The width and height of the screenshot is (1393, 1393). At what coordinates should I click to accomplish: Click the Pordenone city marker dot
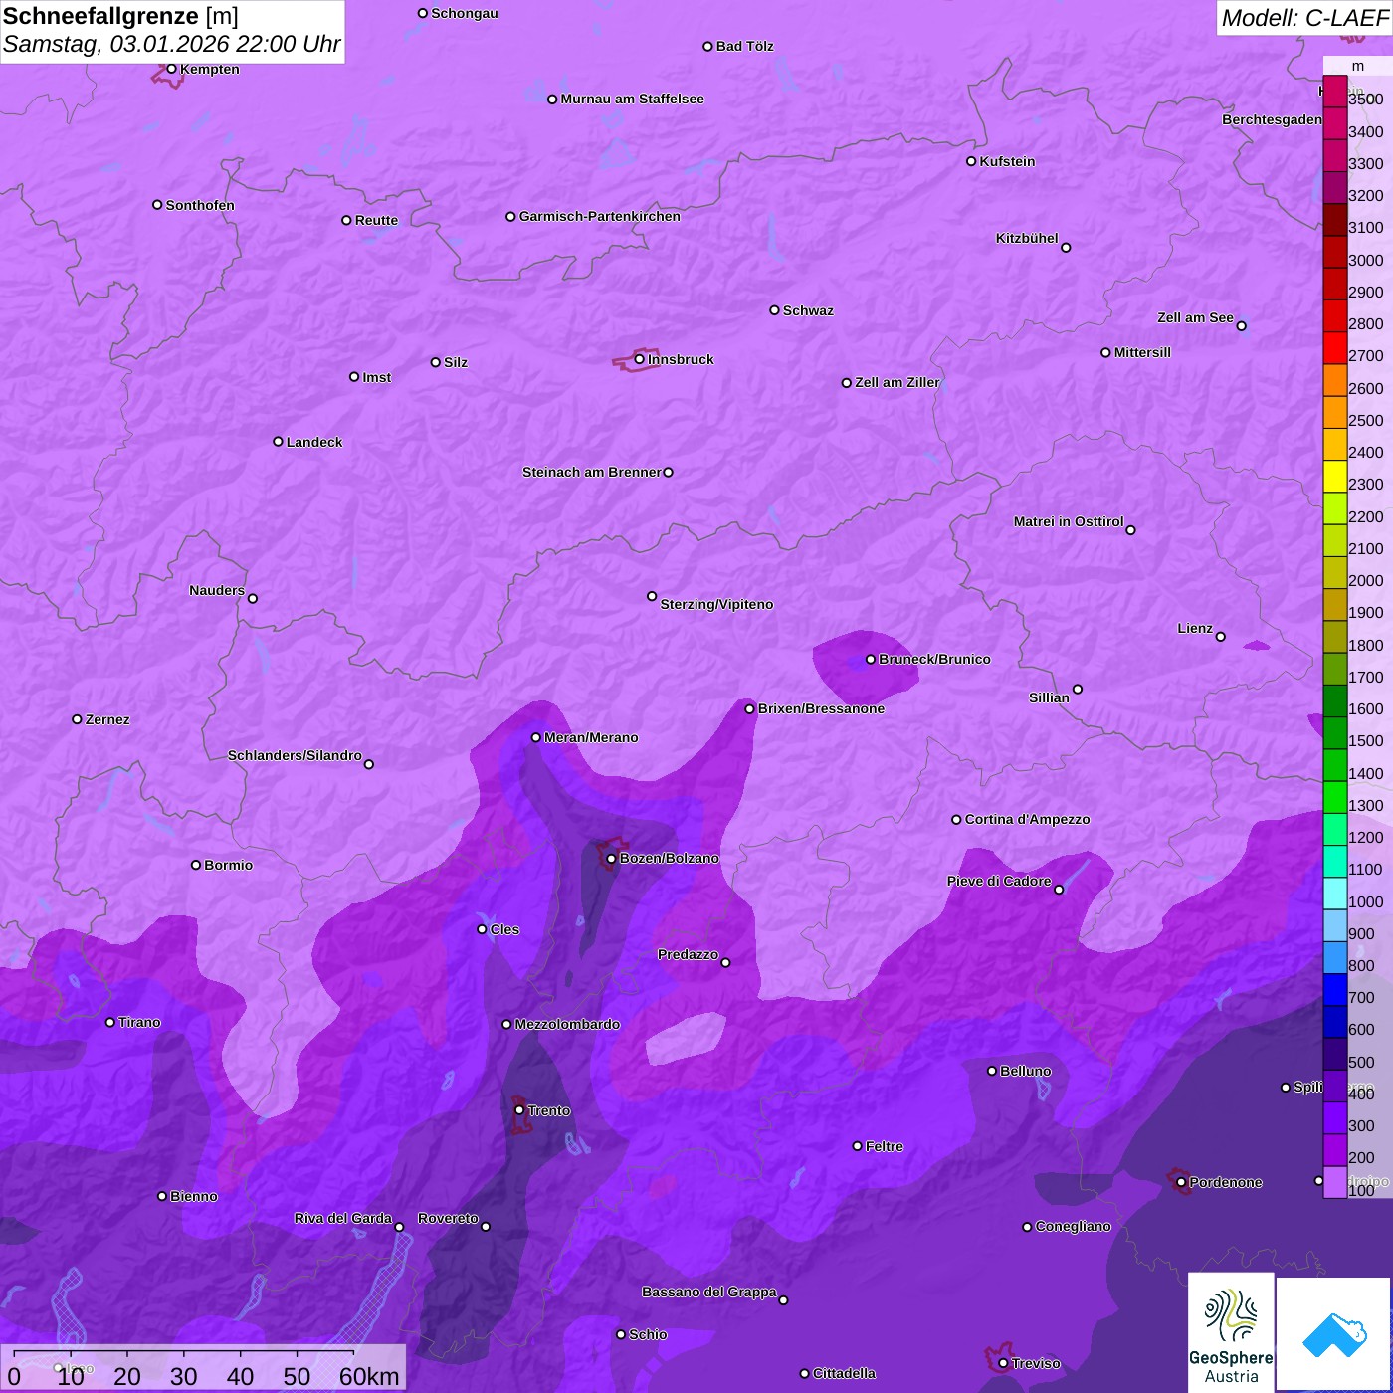[x=1181, y=1182]
